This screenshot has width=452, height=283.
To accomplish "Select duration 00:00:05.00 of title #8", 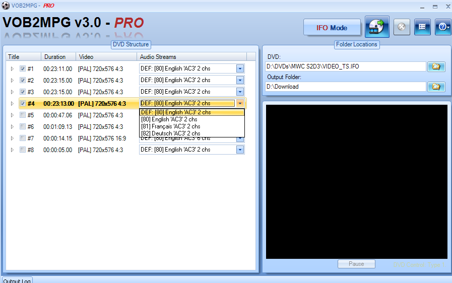I will pyautogui.click(x=57, y=150).
